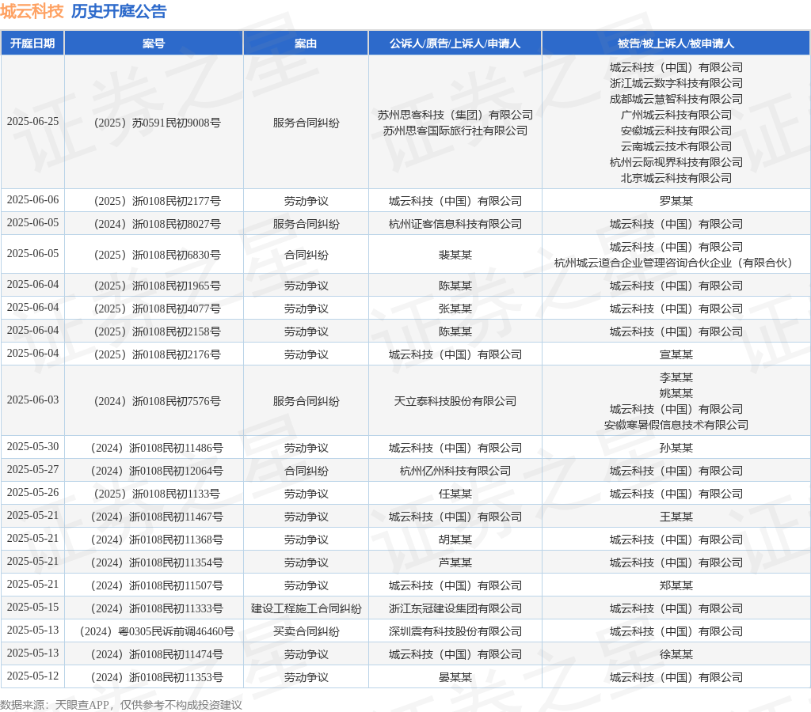Screen dimensions: 811x712
Task: Click plaintiff 杭州证客信息科技有限公司
Action: click(x=455, y=224)
